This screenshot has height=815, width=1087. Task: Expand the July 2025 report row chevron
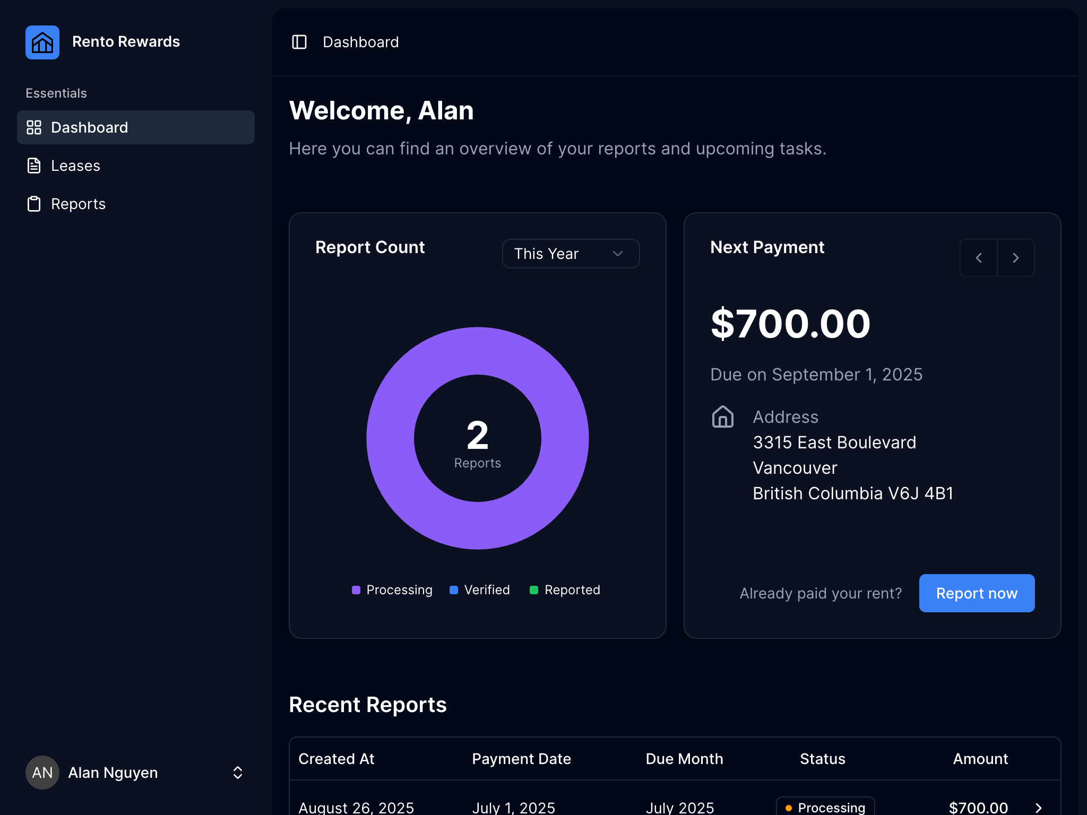coord(1039,808)
